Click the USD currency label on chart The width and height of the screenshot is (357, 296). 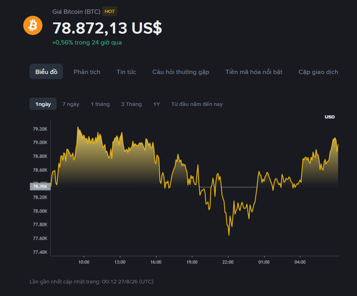pos(329,117)
